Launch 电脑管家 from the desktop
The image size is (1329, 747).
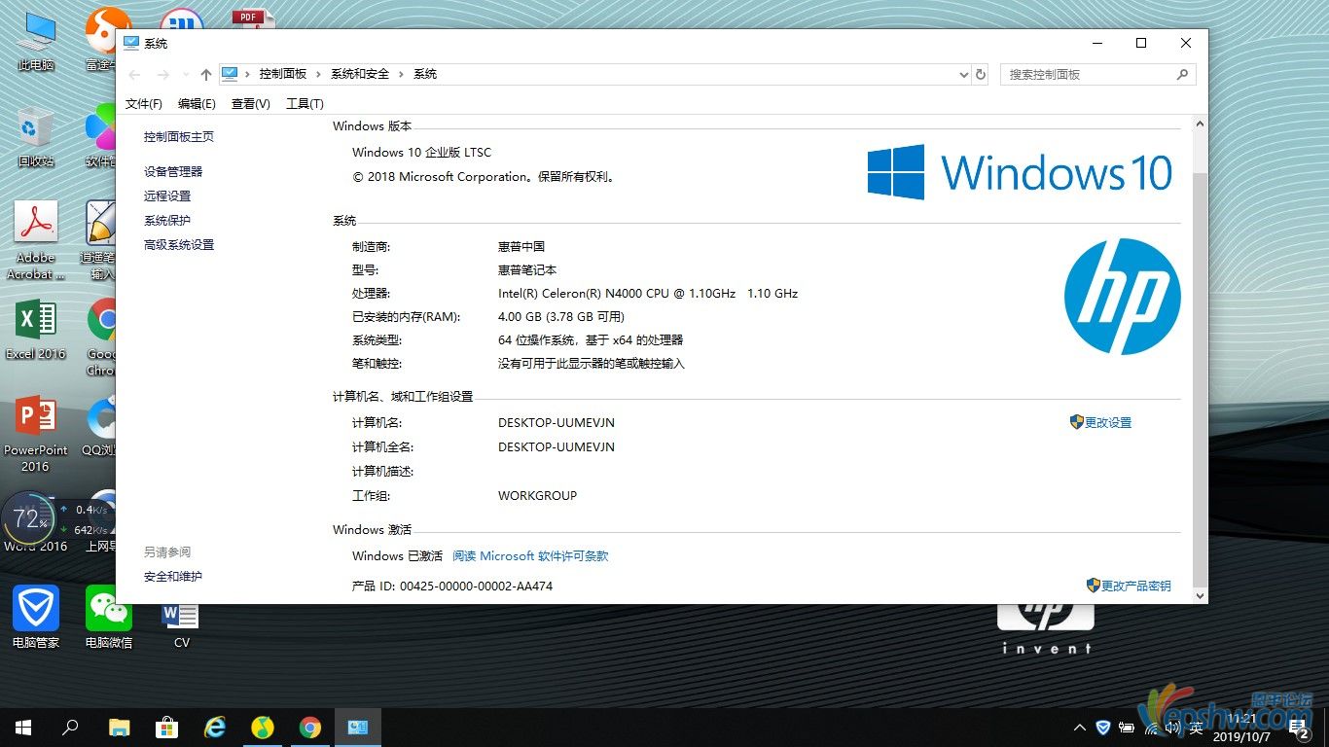36,617
